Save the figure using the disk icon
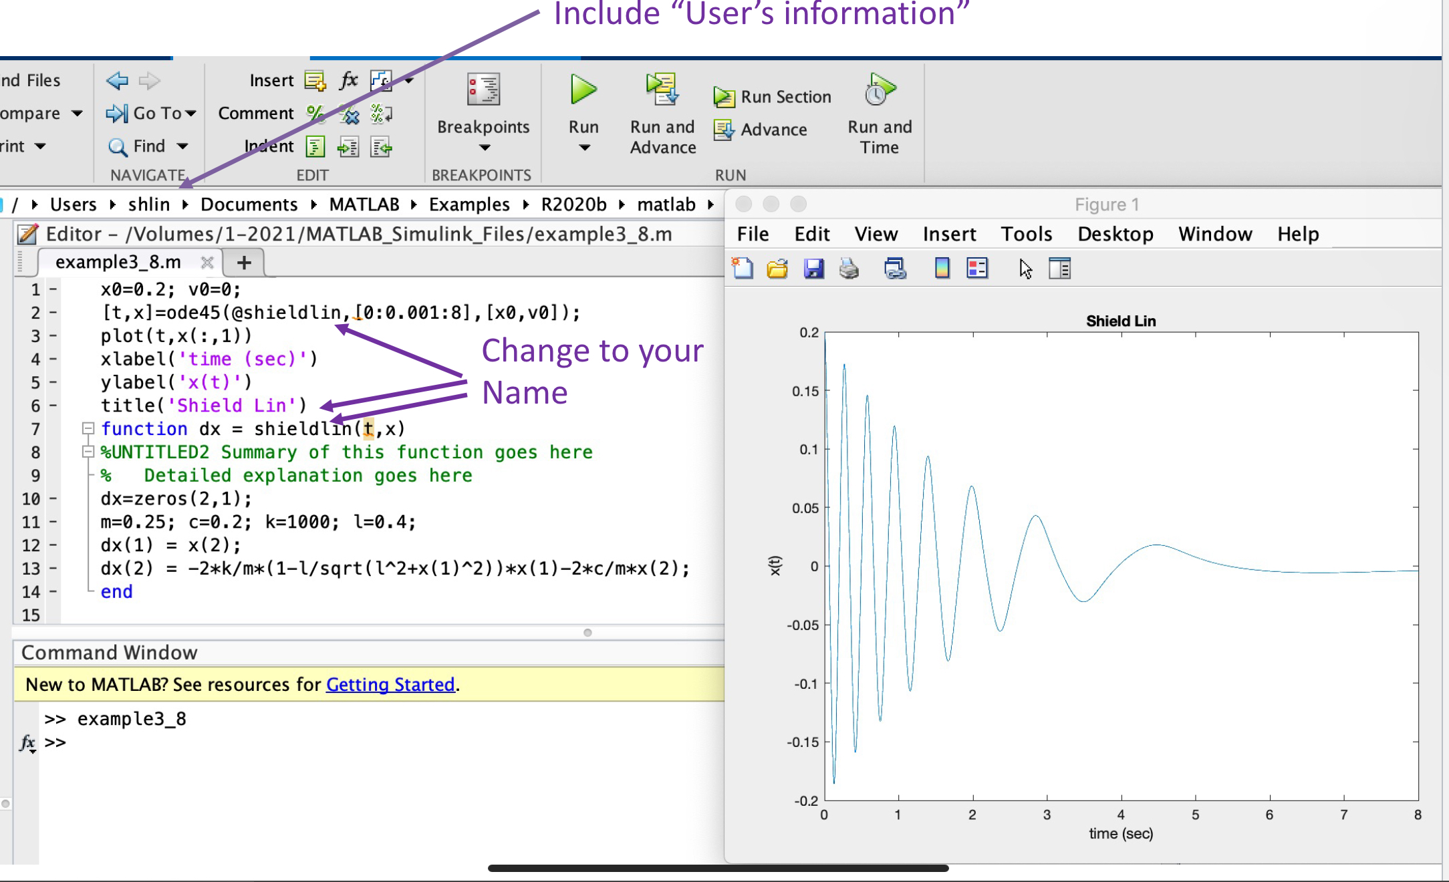 813,268
